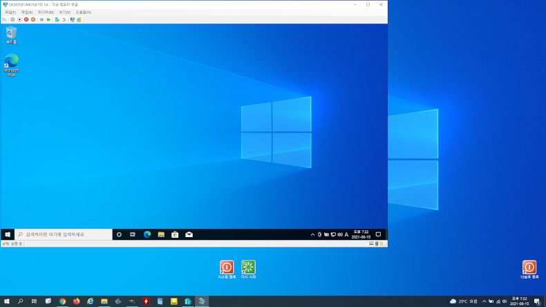Click the host tray volume icon

[x=505, y=301]
